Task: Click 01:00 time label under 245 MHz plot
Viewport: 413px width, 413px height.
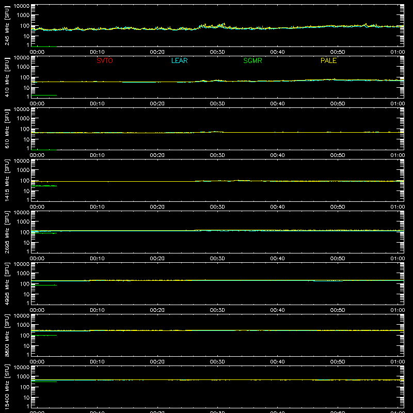Action: (x=398, y=52)
